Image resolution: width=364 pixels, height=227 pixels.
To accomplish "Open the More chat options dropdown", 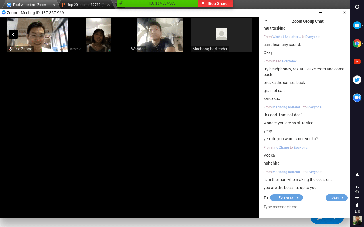I will (x=336, y=198).
